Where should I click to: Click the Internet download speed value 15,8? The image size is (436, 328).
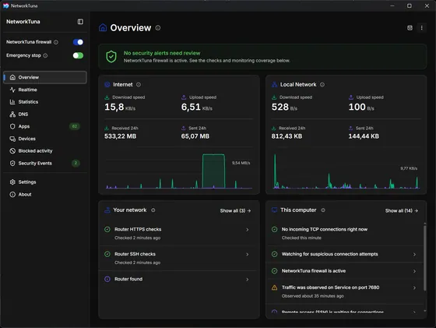(114, 107)
